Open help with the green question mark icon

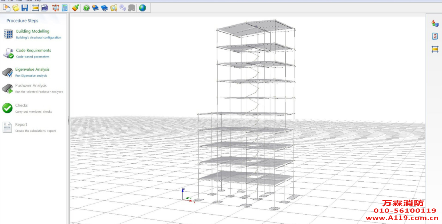pyautogui.click(x=87, y=8)
